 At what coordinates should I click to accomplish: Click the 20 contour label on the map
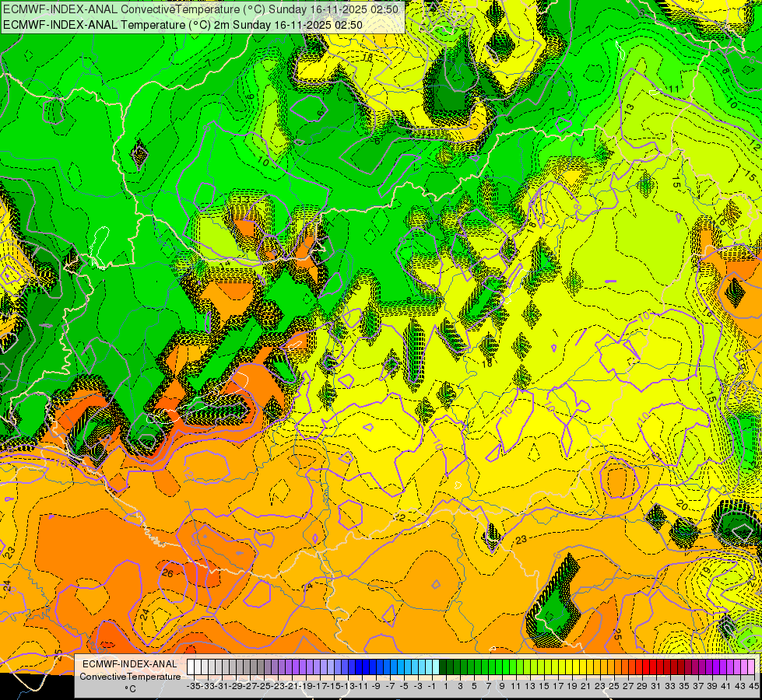(x=681, y=506)
